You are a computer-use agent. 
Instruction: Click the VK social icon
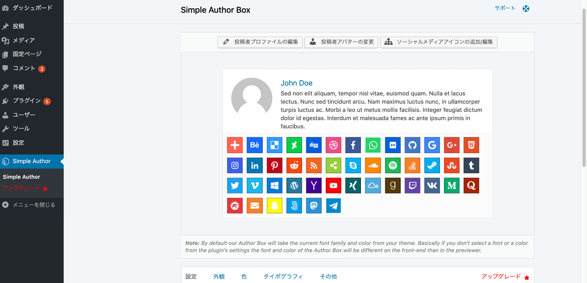(432, 185)
